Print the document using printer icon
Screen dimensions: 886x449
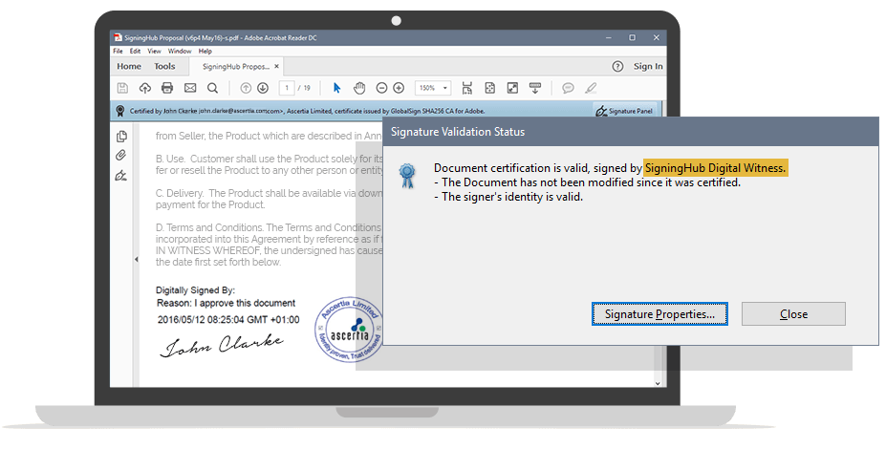(167, 88)
